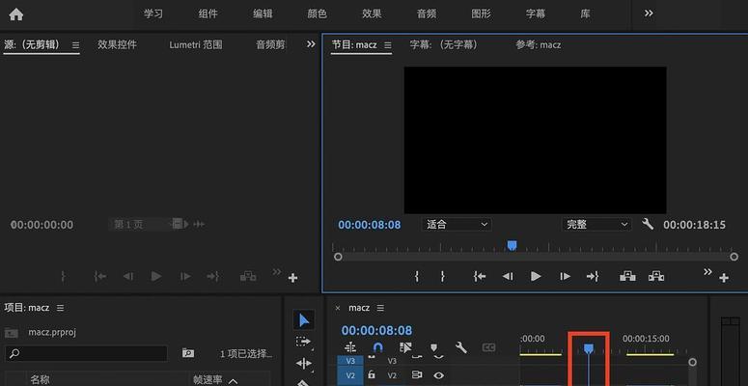Step forward one frame in Program monitor
Screen dimensions: 748x386
(x=565, y=276)
